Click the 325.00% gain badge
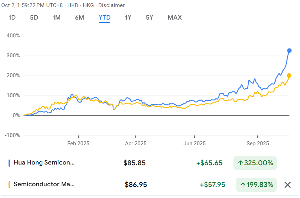 (x=255, y=163)
